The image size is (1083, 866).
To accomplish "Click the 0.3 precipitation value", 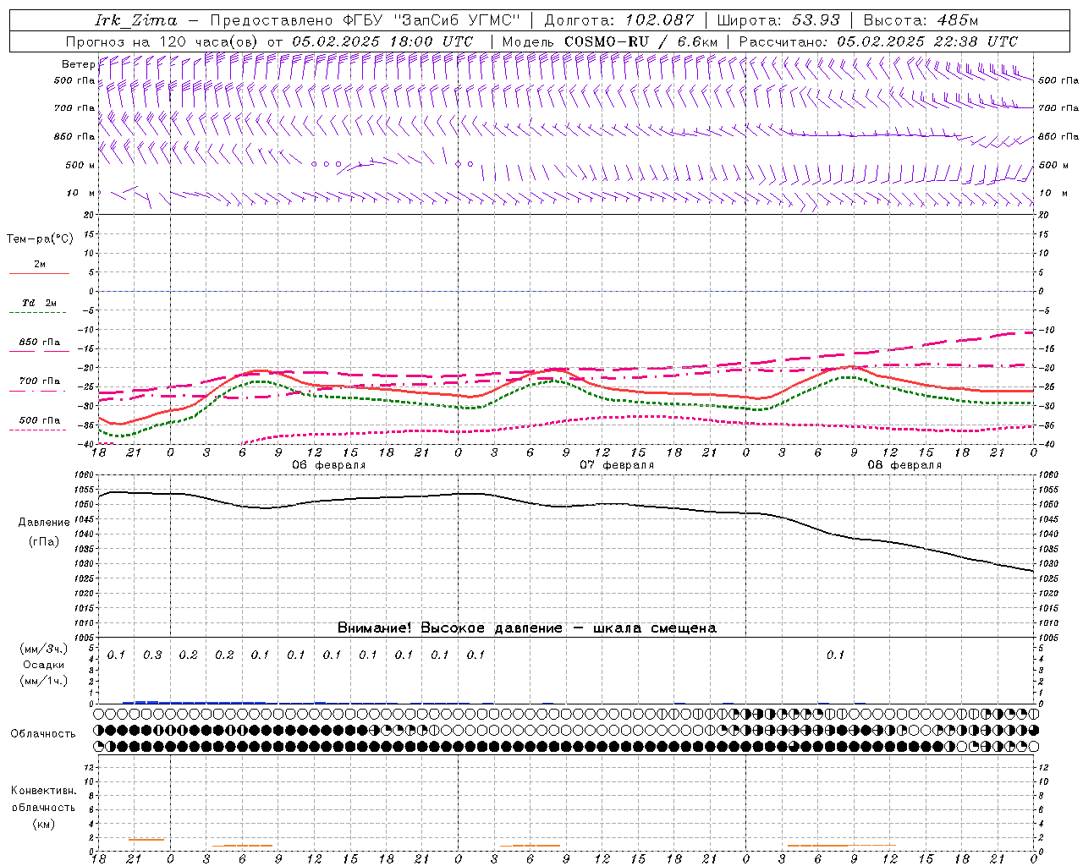I will [x=152, y=655].
